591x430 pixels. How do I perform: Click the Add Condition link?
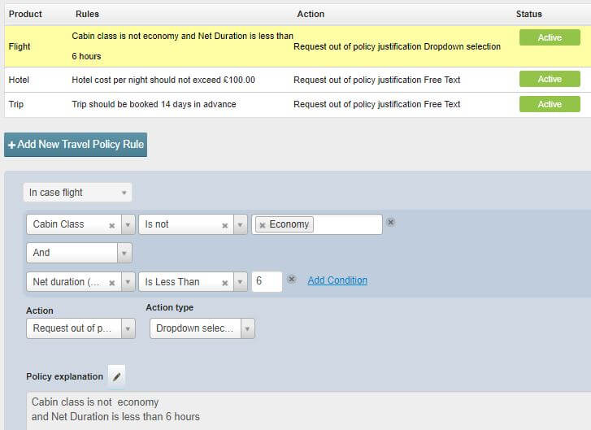(337, 280)
